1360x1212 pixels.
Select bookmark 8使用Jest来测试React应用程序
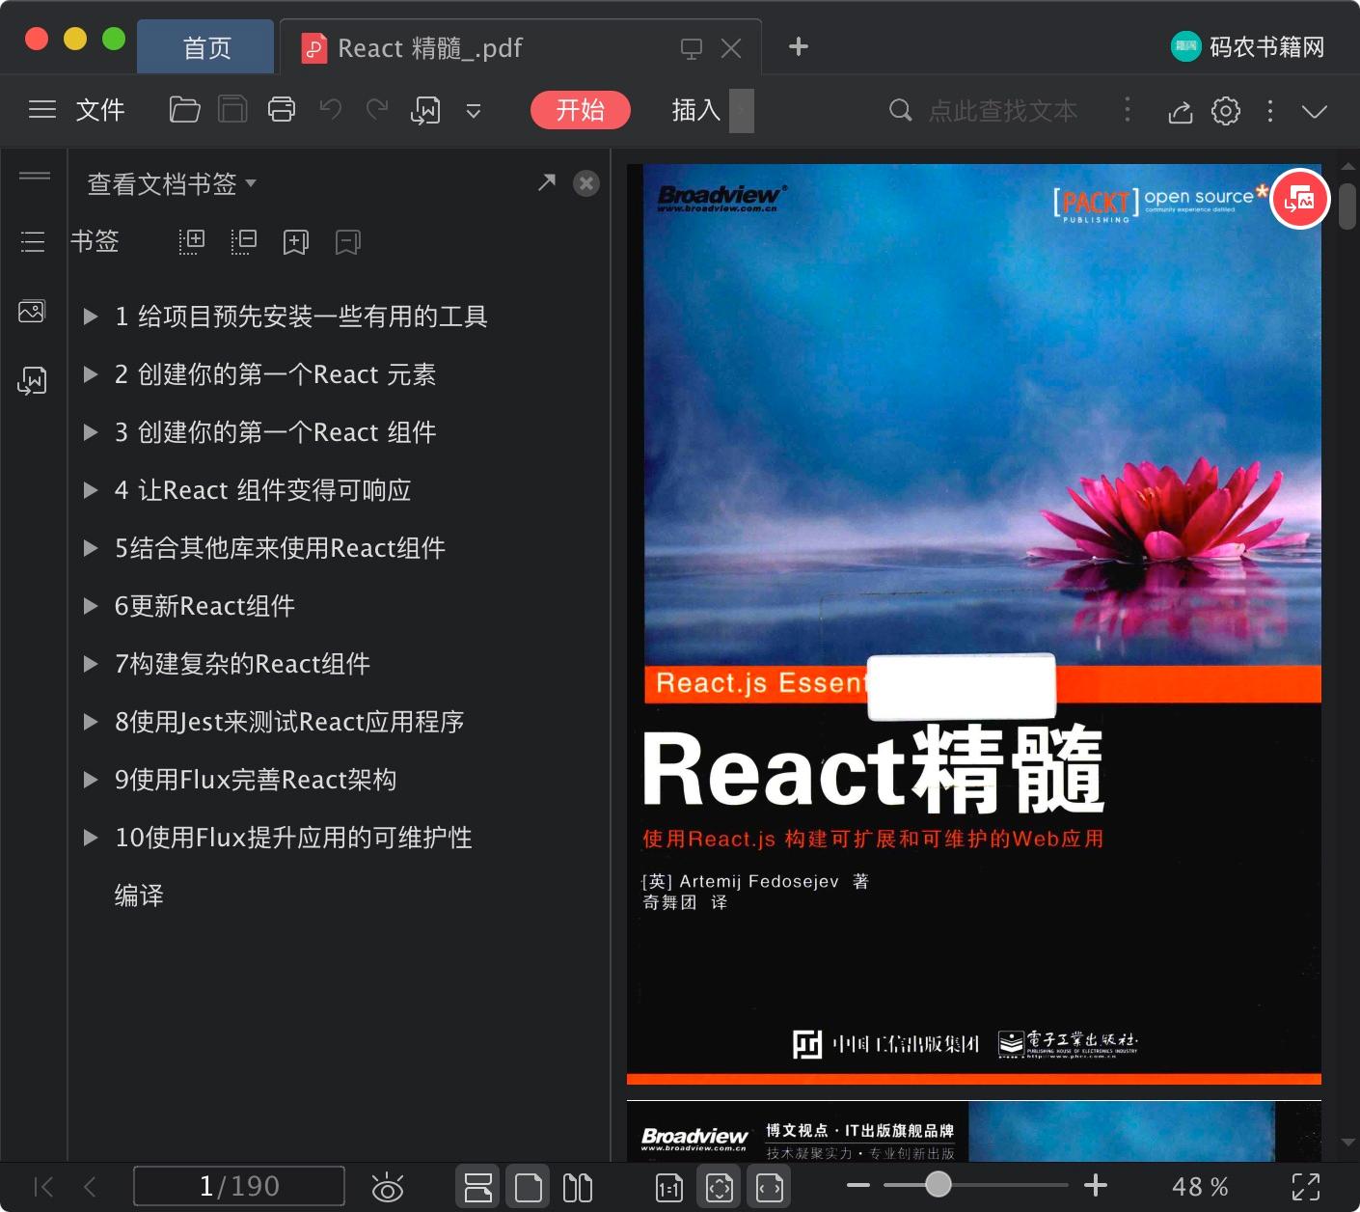pos(289,722)
